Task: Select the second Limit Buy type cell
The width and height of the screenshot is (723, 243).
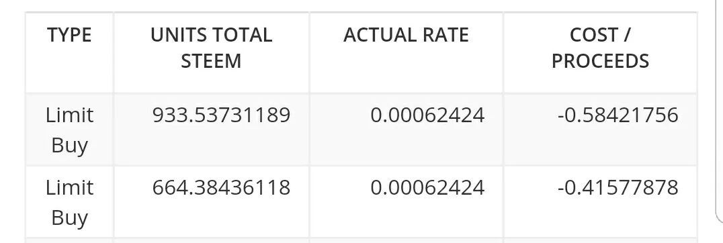Action: [69, 202]
